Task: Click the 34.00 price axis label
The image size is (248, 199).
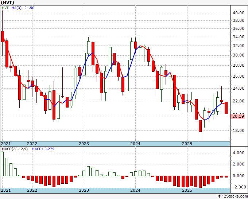Action: point(239,37)
